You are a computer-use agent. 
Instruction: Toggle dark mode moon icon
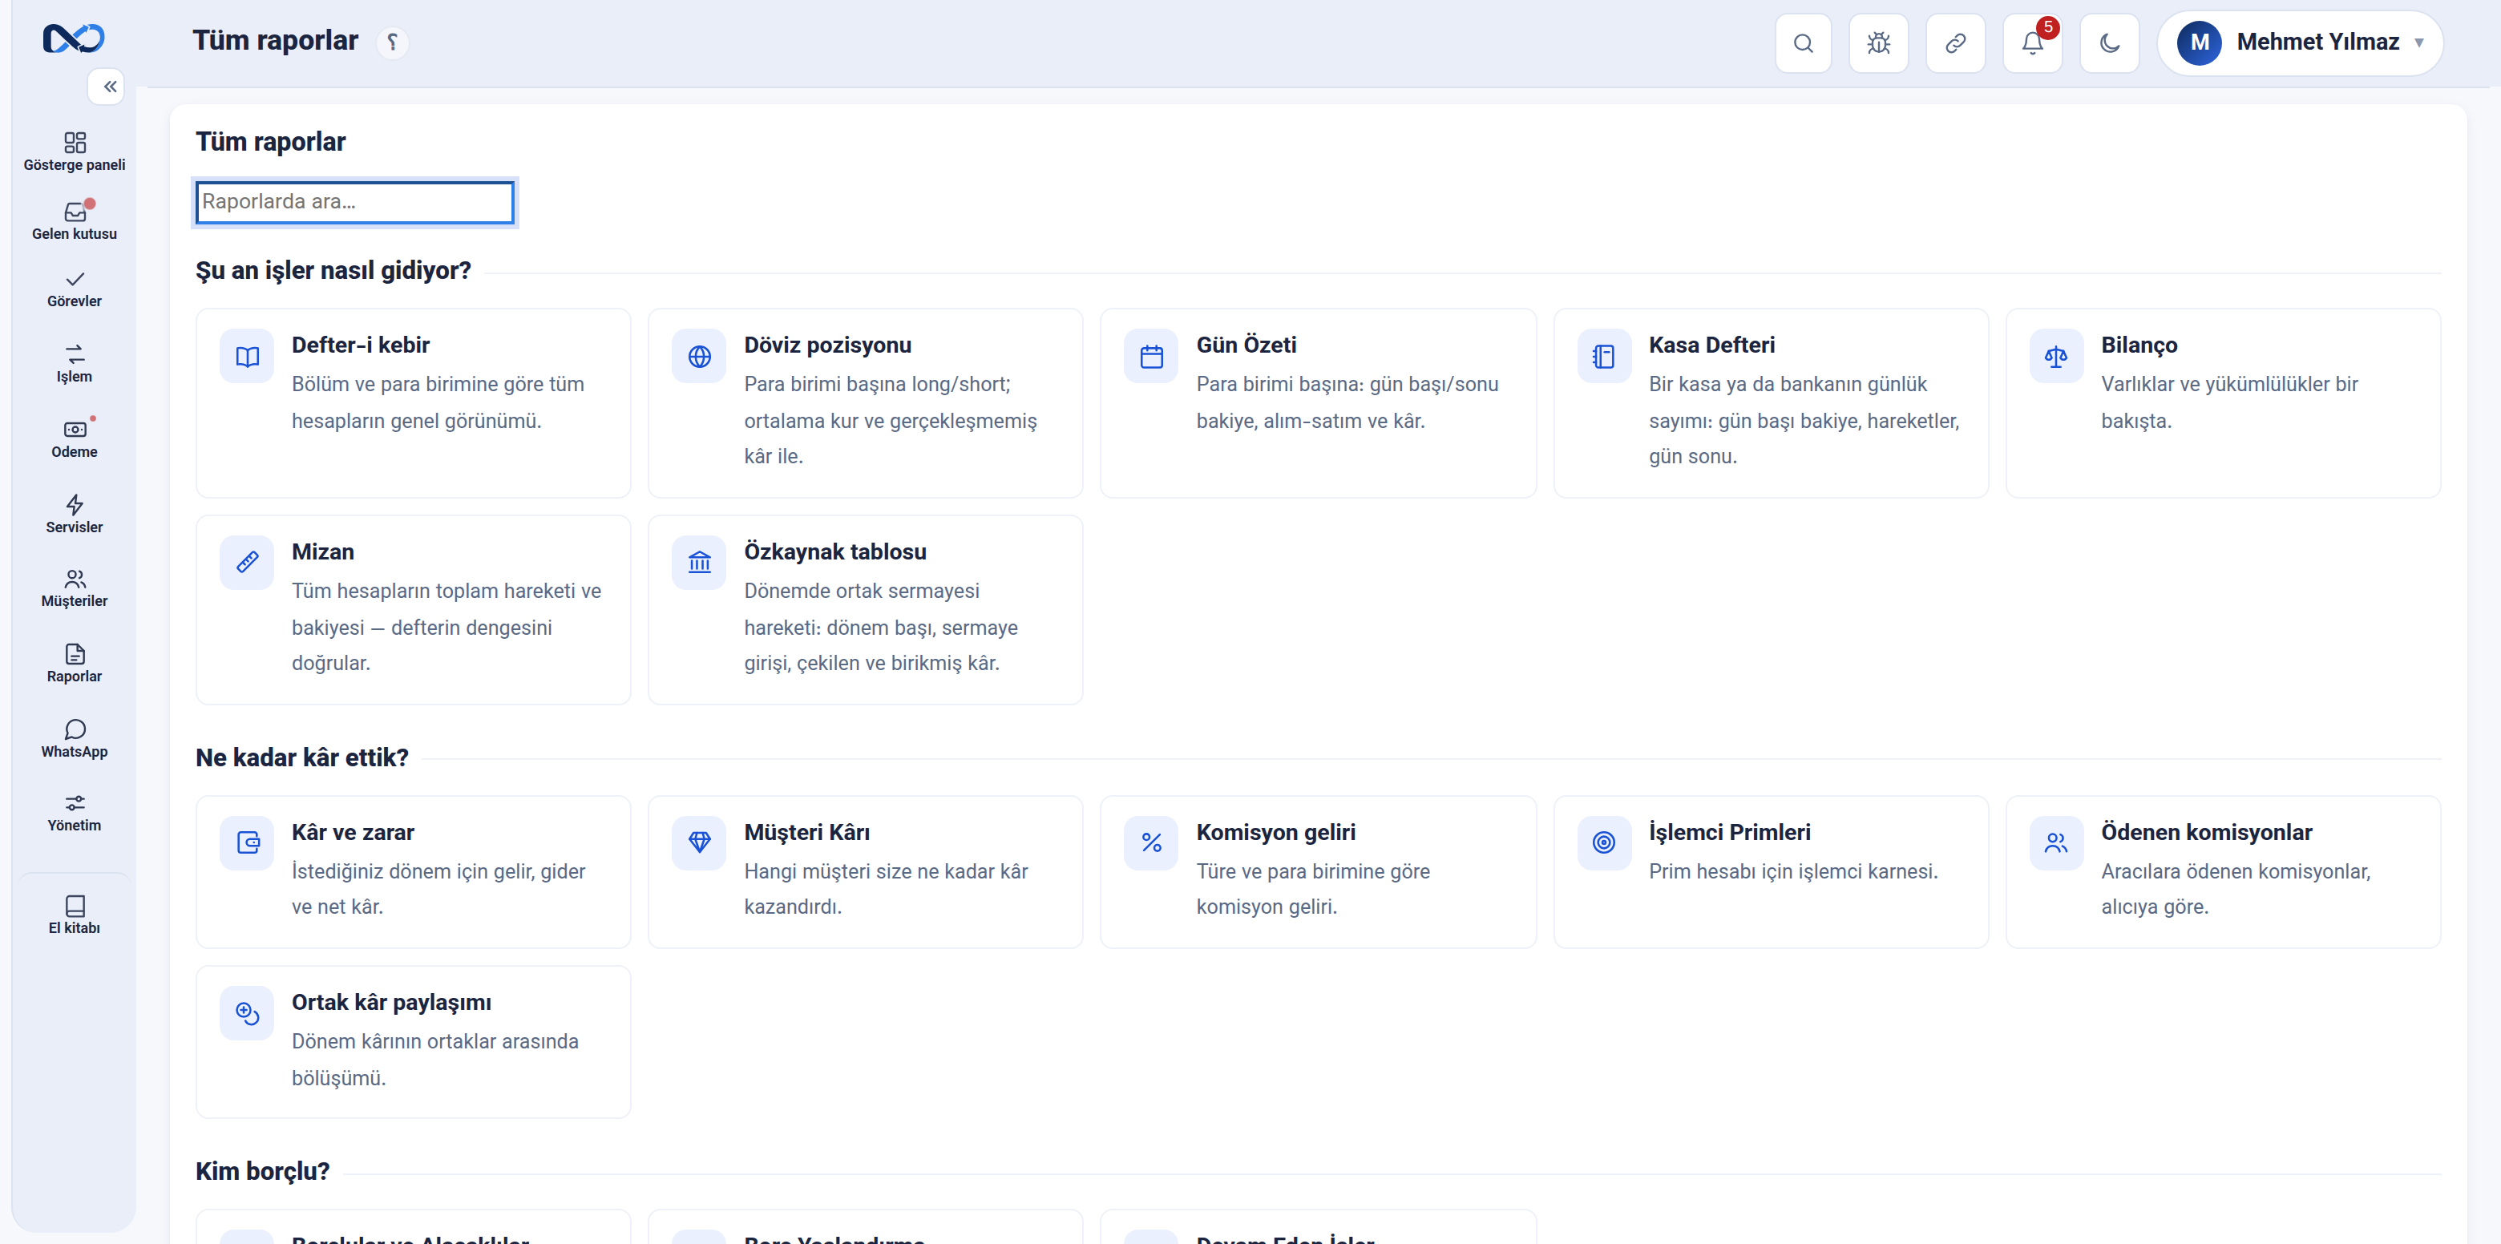pos(2110,42)
